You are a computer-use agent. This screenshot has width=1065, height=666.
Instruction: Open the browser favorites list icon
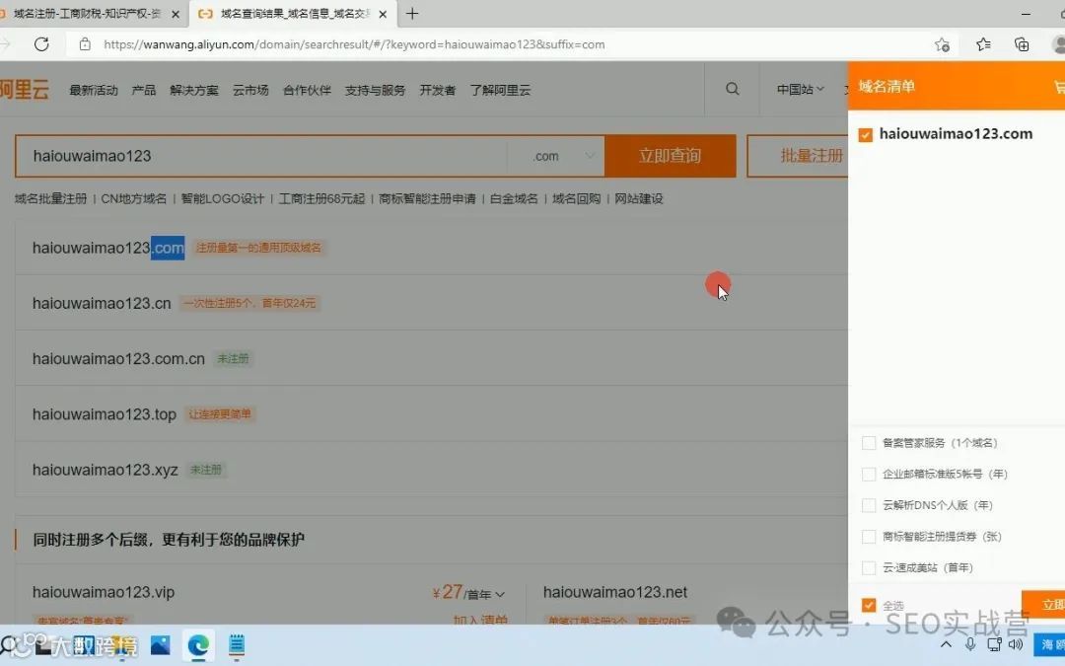(983, 44)
